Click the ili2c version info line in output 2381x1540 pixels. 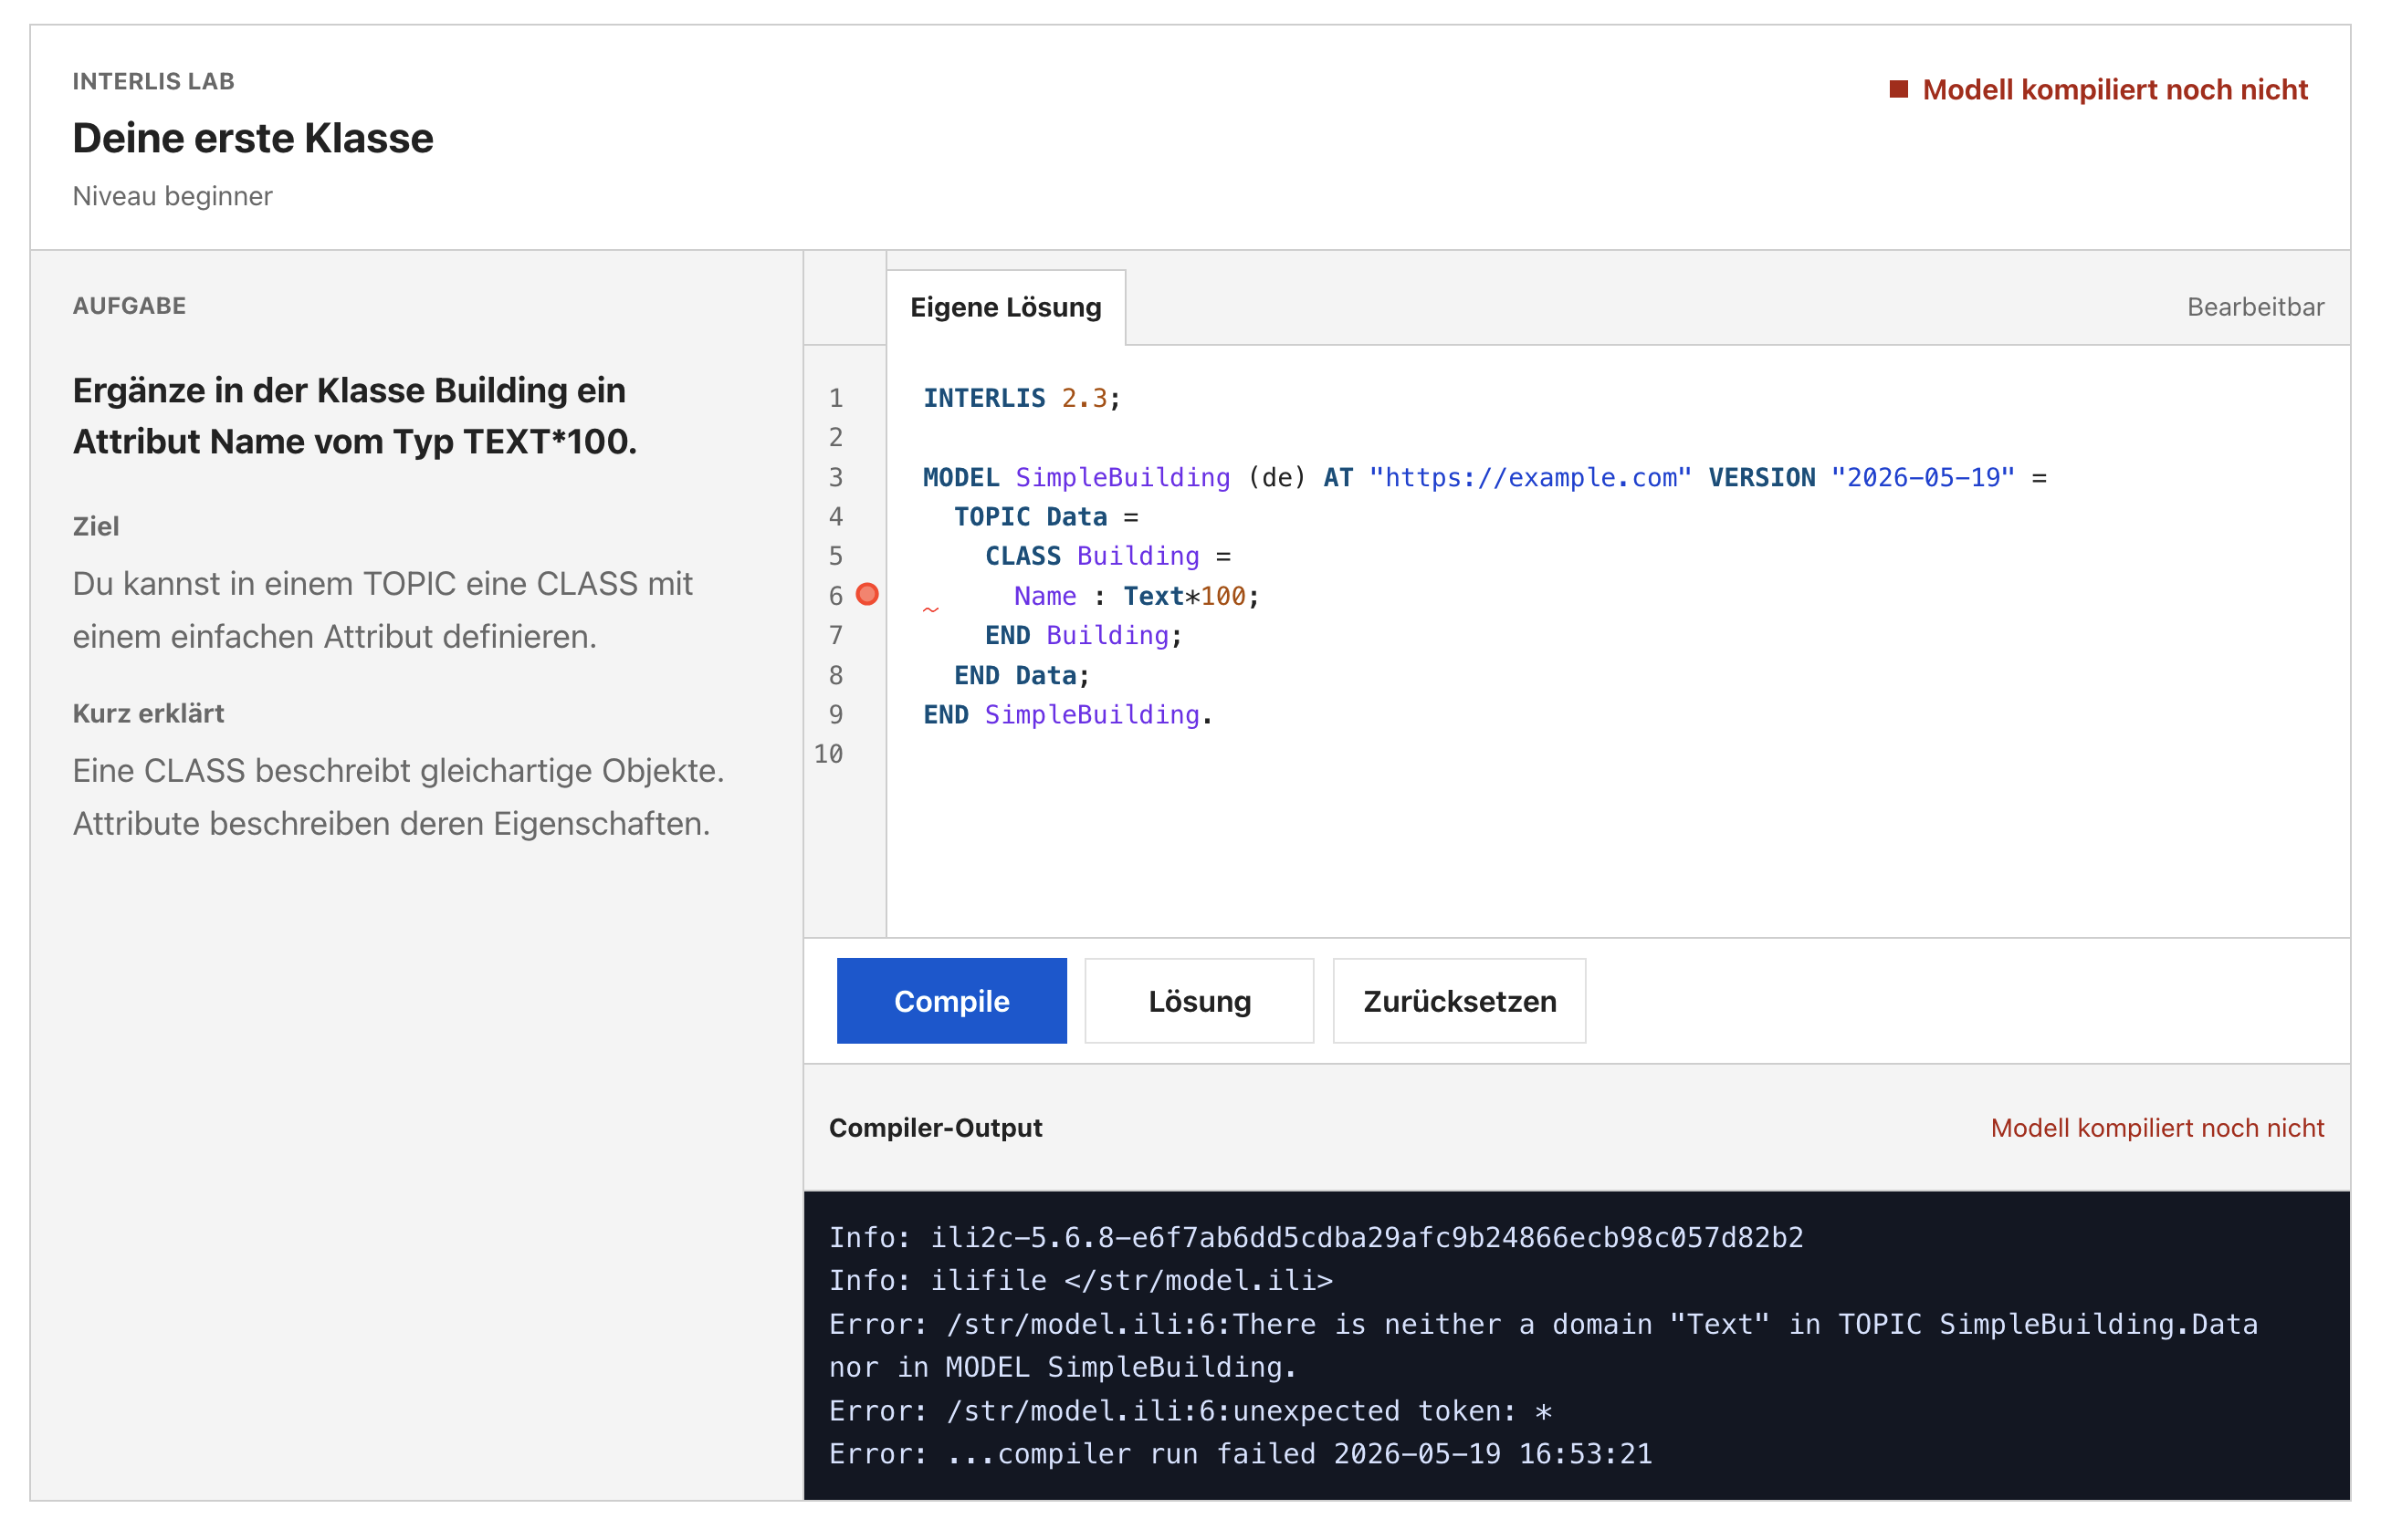1316,1238
